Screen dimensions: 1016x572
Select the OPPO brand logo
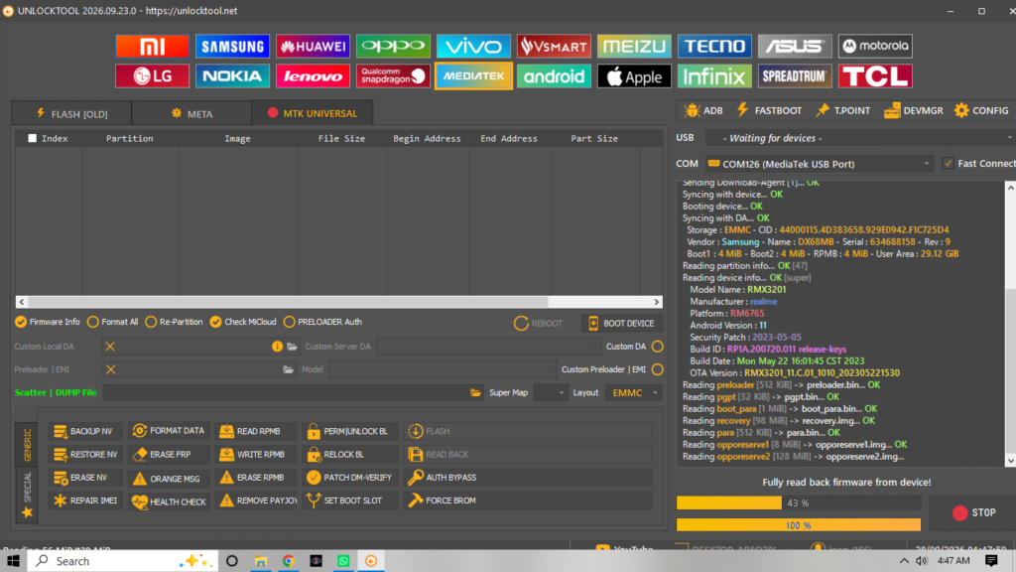[x=393, y=46]
